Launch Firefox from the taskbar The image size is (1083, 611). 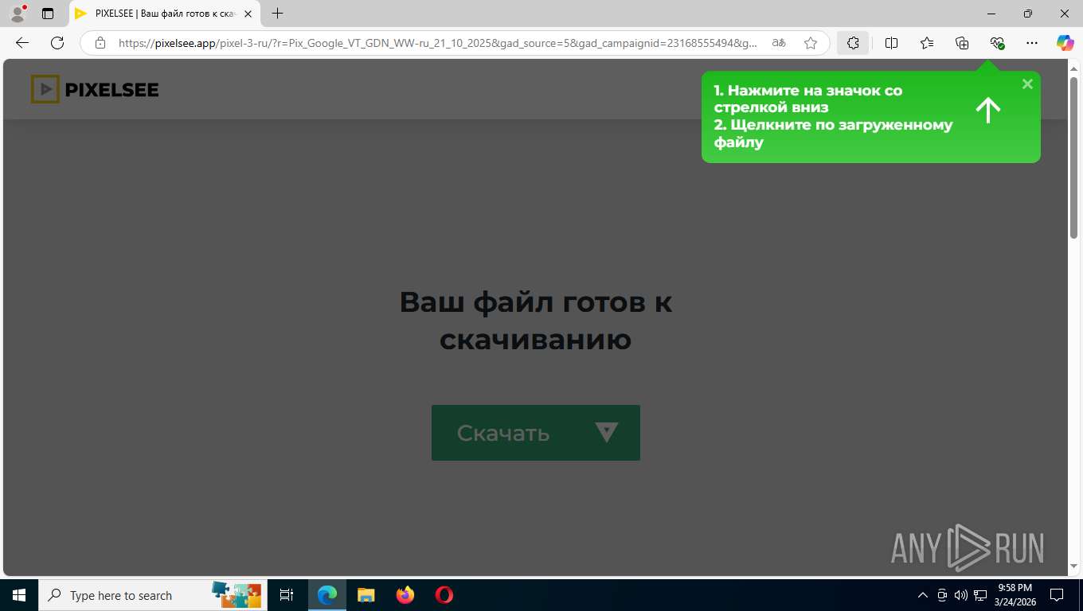[405, 595]
